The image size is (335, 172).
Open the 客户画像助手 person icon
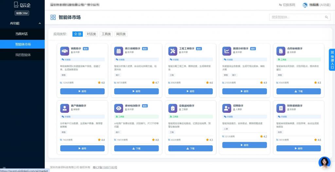click(x=64, y=108)
